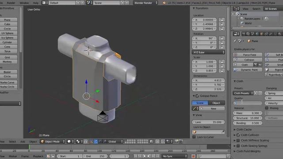Toggle the Pinning checkbox
The width and height of the screenshot is (283, 159).
[x=267, y=108]
